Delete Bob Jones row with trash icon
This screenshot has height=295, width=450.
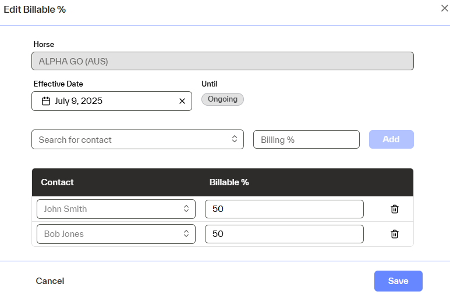pos(394,234)
